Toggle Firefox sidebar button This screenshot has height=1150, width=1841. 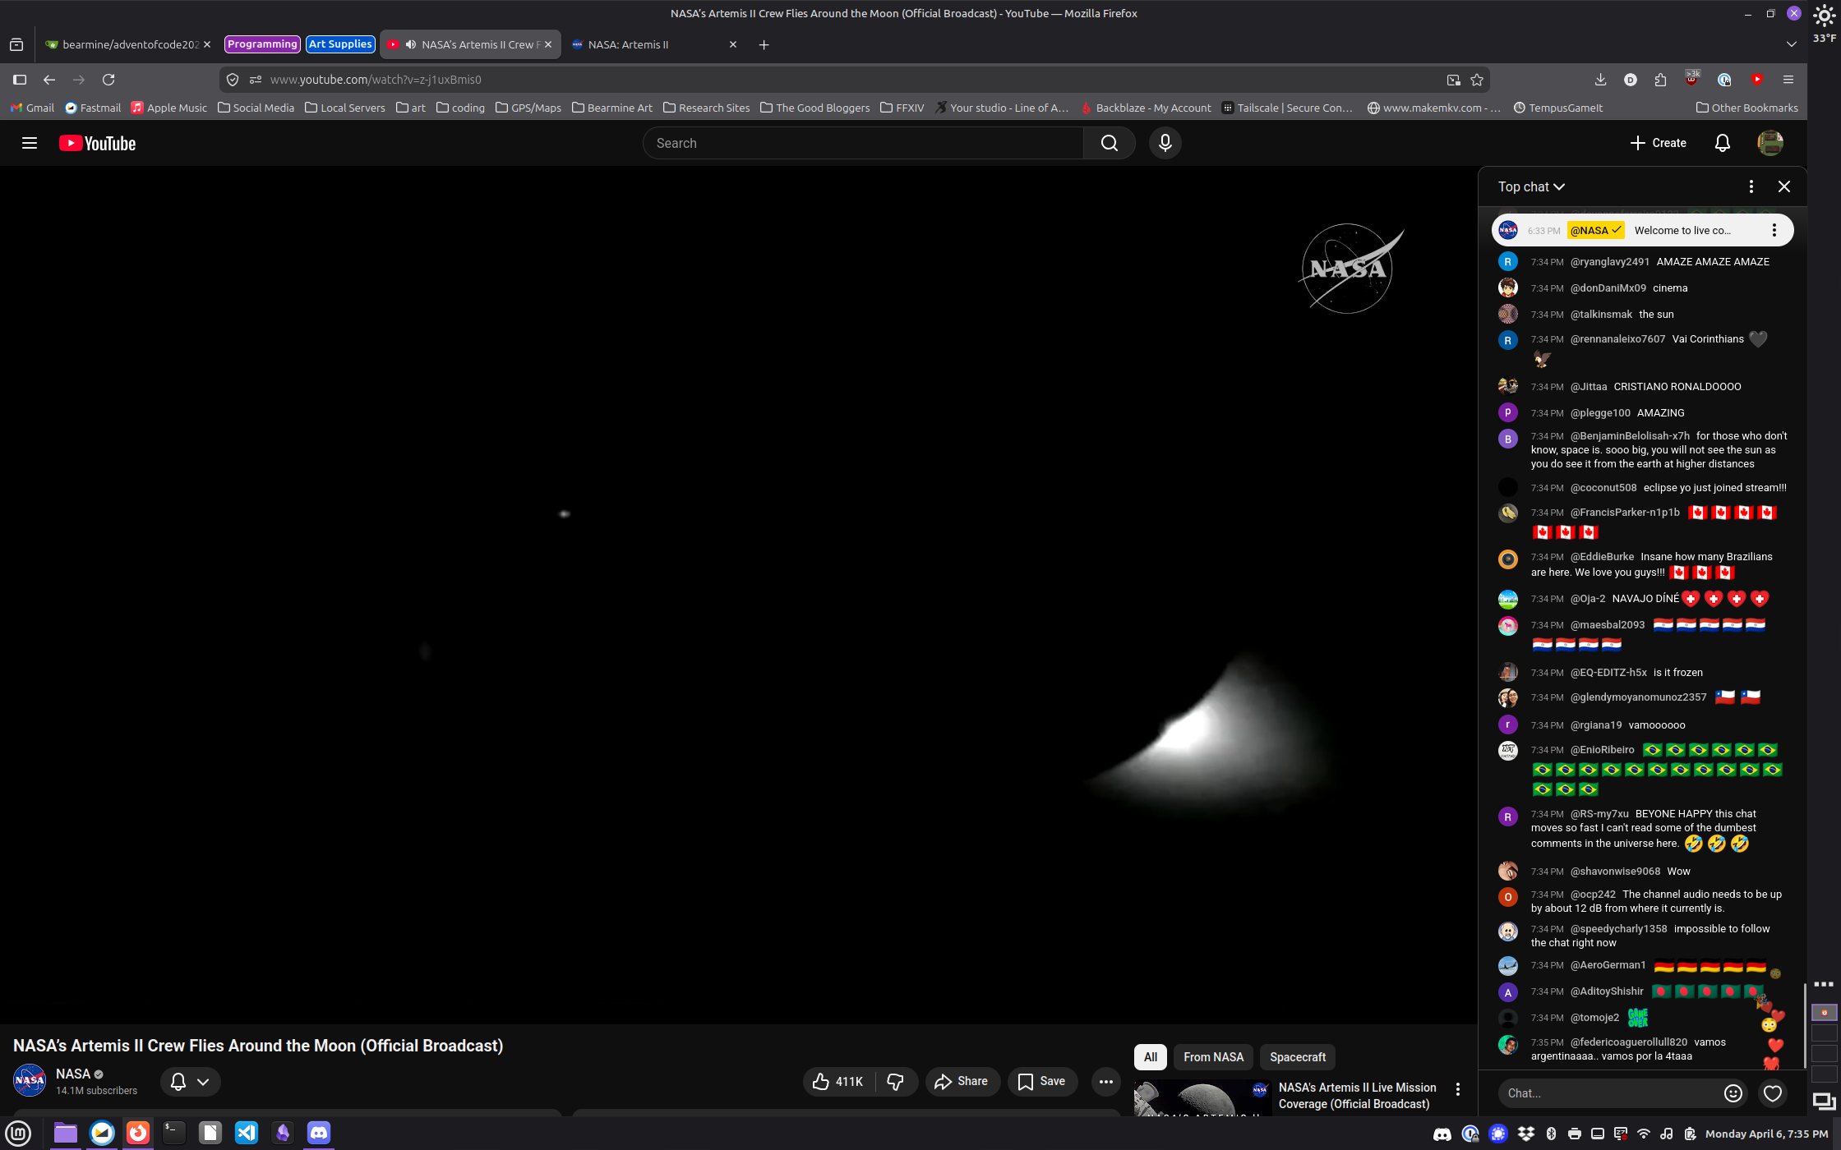click(x=20, y=80)
